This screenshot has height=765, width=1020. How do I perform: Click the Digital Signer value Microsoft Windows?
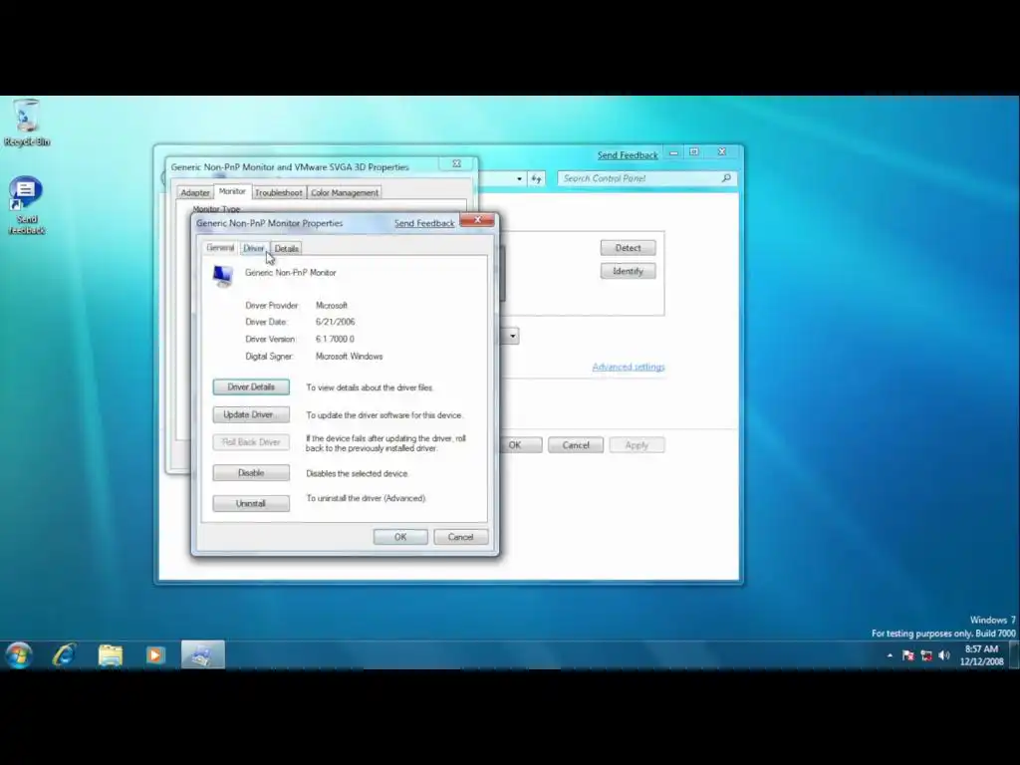(x=350, y=357)
